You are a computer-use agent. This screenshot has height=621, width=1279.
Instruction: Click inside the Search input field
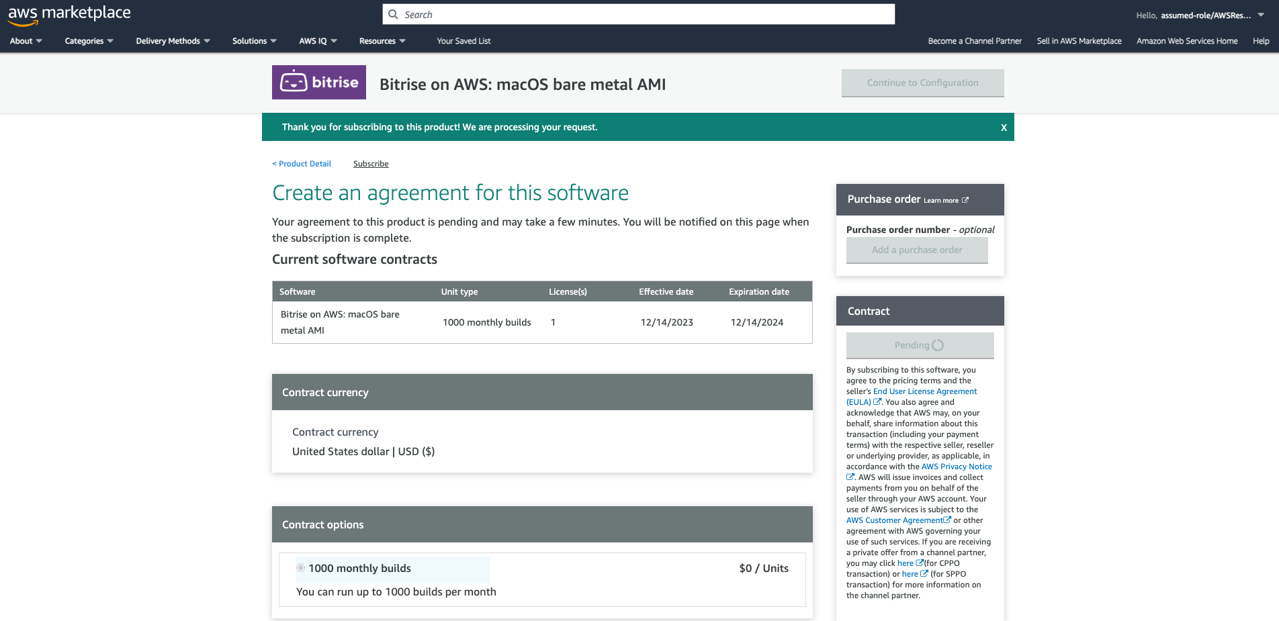click(638, 14)
